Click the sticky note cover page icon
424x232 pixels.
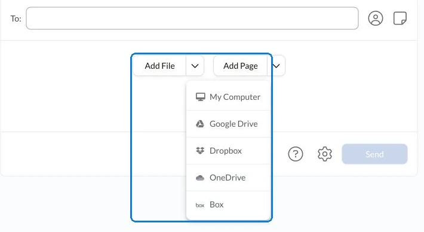[x=400, y=18]
